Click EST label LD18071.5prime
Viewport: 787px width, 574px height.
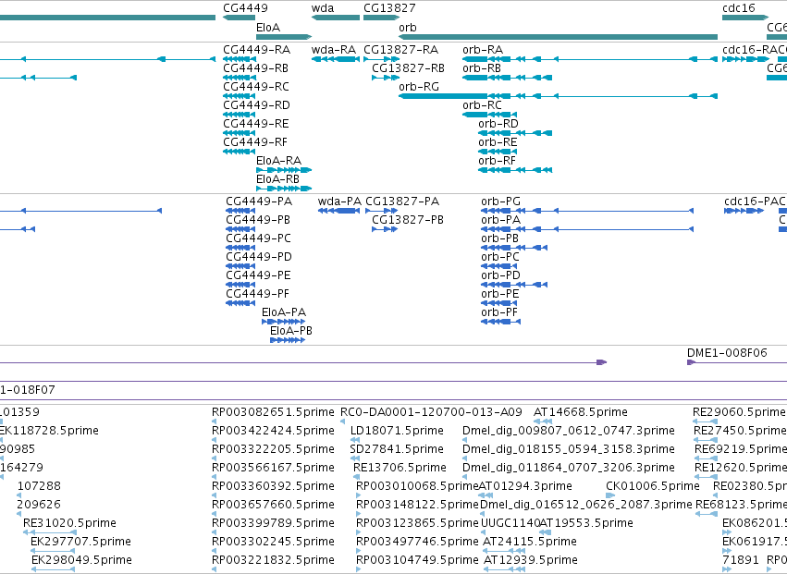[x=397, y=431]
